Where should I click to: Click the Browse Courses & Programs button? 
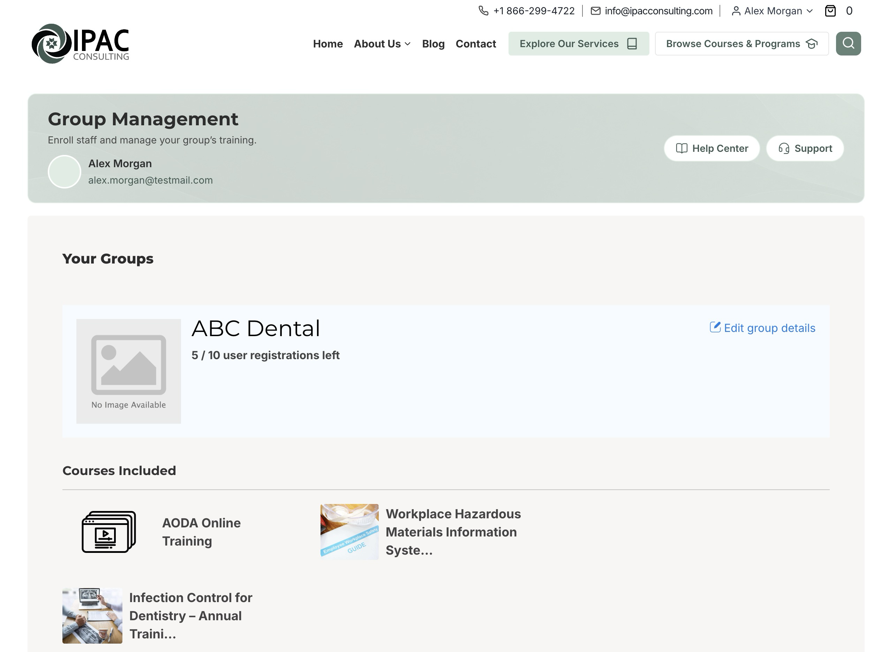742,43
